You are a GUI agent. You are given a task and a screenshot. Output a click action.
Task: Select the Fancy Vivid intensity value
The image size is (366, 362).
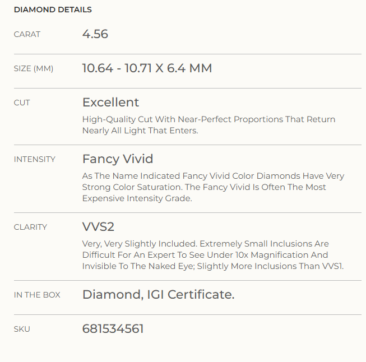(x=118, y=159)
